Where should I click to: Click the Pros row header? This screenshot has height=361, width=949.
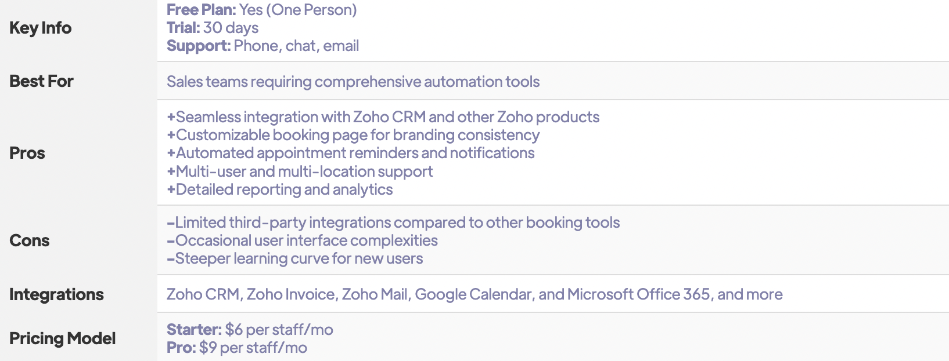(x=27, y=153)
